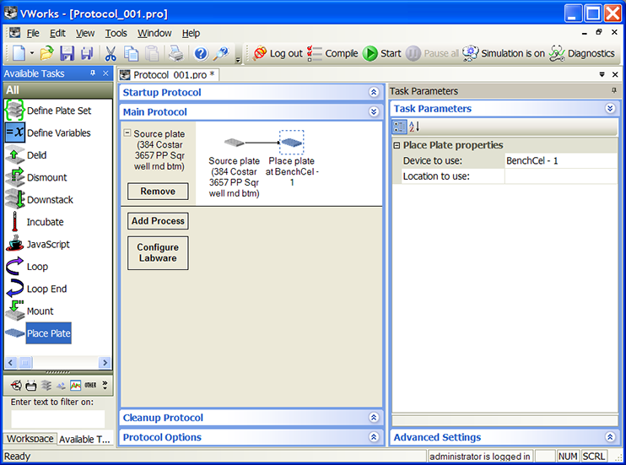Select the Incubate thermometer icon
The image size is (626, 465).
(x=15, y=222)
